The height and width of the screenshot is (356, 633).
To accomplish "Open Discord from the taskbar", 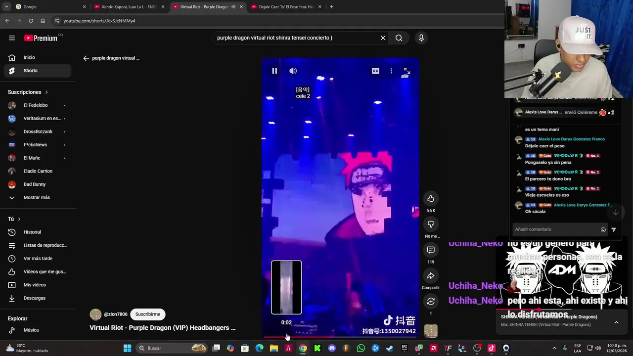I will coord(332,348).
